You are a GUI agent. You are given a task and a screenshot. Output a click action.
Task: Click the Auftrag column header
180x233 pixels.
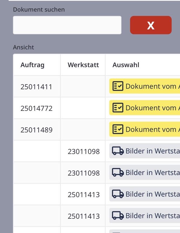[32, 65]
